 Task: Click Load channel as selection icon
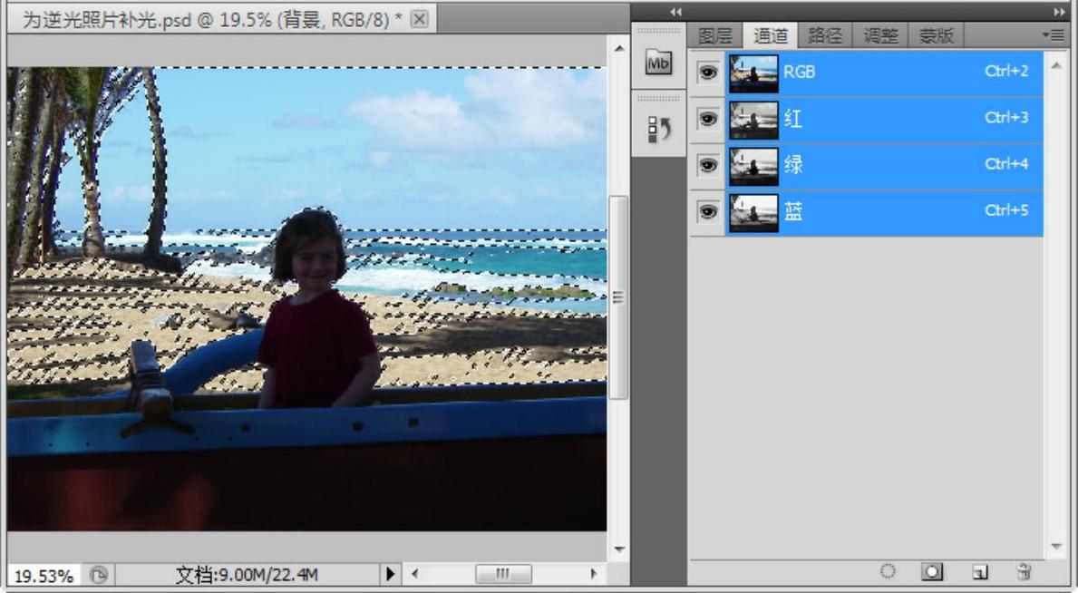[x=888, y=572]
